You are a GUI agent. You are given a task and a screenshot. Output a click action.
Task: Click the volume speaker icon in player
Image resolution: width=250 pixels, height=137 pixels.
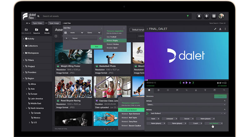pos(223,83)
